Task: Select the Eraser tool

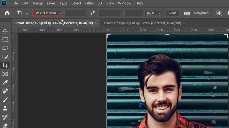Action: [x=5, y=126]
